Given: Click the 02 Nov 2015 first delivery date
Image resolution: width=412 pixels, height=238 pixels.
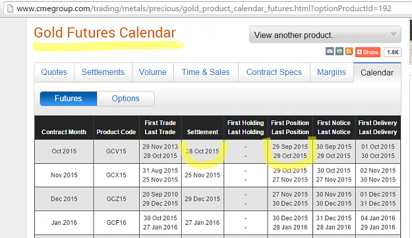Looking at the screenshot, I should click(378, 171).
